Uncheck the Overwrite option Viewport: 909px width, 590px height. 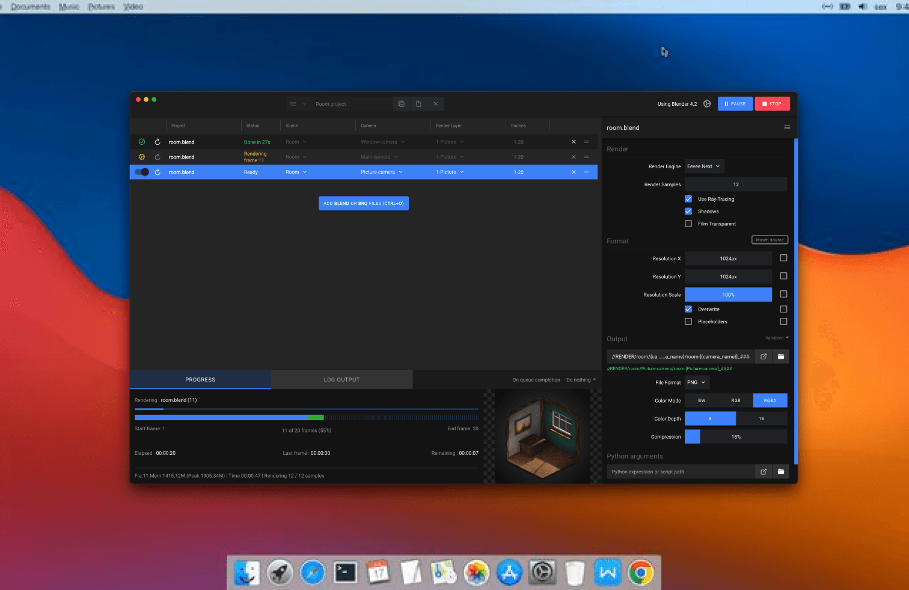click(688, 309)
